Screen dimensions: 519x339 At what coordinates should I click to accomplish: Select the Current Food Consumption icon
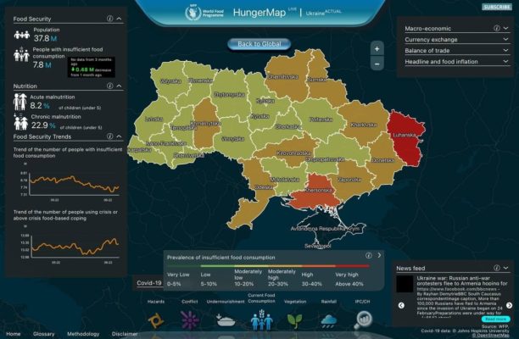coord(261,320)
